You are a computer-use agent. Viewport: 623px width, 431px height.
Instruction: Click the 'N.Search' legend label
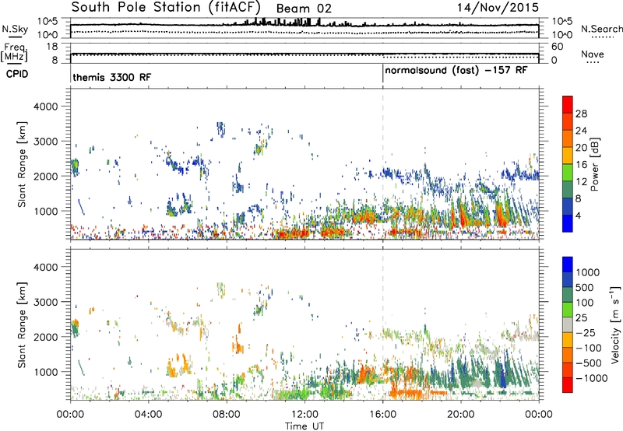click(x=601, y=29)
